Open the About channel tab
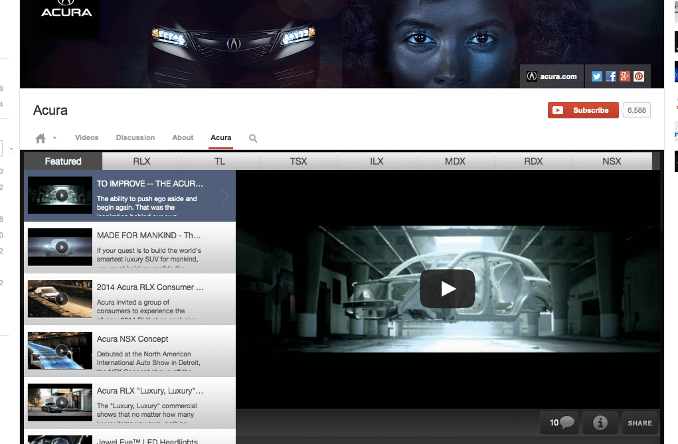This screenshot has width=678, height=444. (183, 137)
